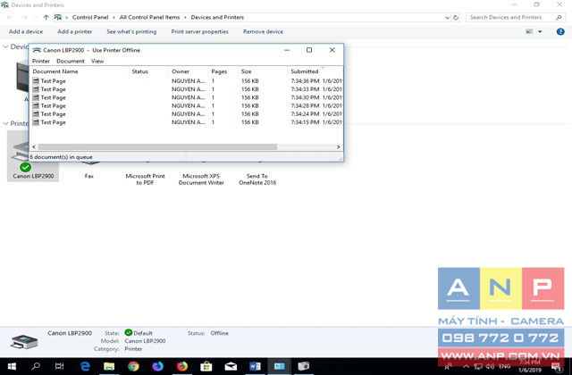The height and width of the screenshot is (375, 572).
Task: Select Microsoft XPS Document Writer
Action: [201, 179]
